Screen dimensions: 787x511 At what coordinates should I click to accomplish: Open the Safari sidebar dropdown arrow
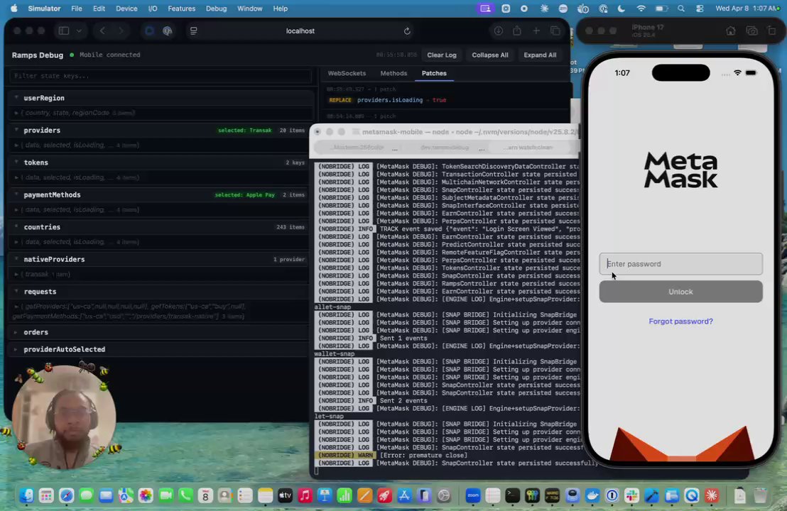tap(79, 31)
